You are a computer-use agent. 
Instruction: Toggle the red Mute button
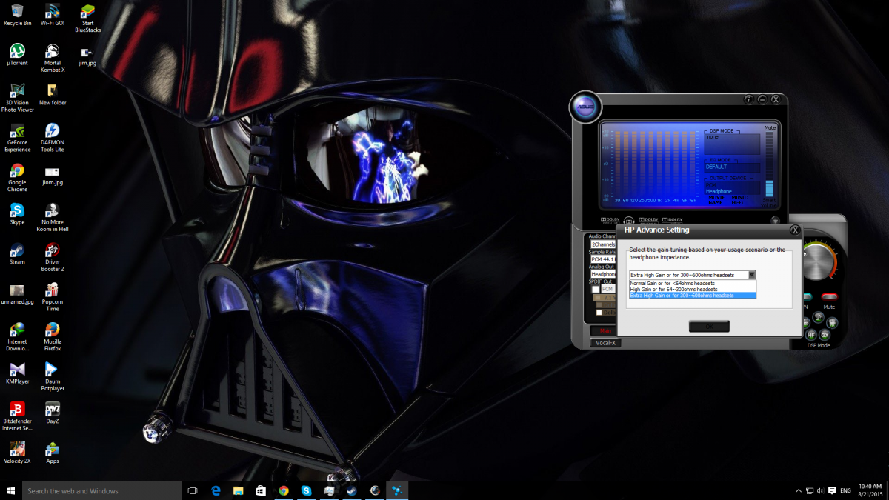(x=829, y=296)
